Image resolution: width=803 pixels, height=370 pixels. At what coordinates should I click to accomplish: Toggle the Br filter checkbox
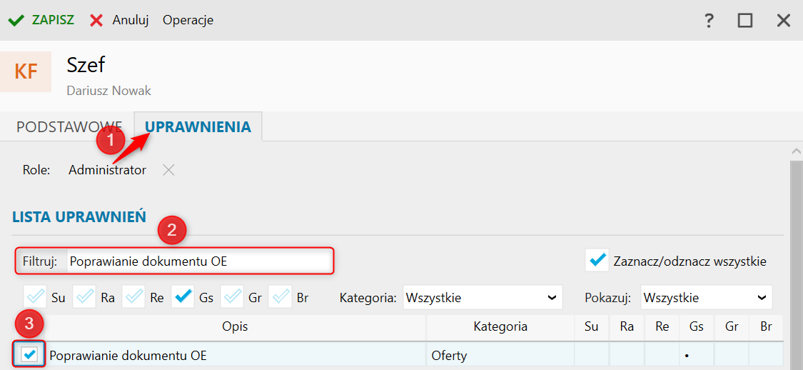point(280,297)
